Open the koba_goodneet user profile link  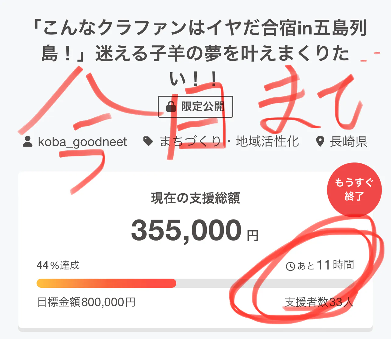point(82,142)
